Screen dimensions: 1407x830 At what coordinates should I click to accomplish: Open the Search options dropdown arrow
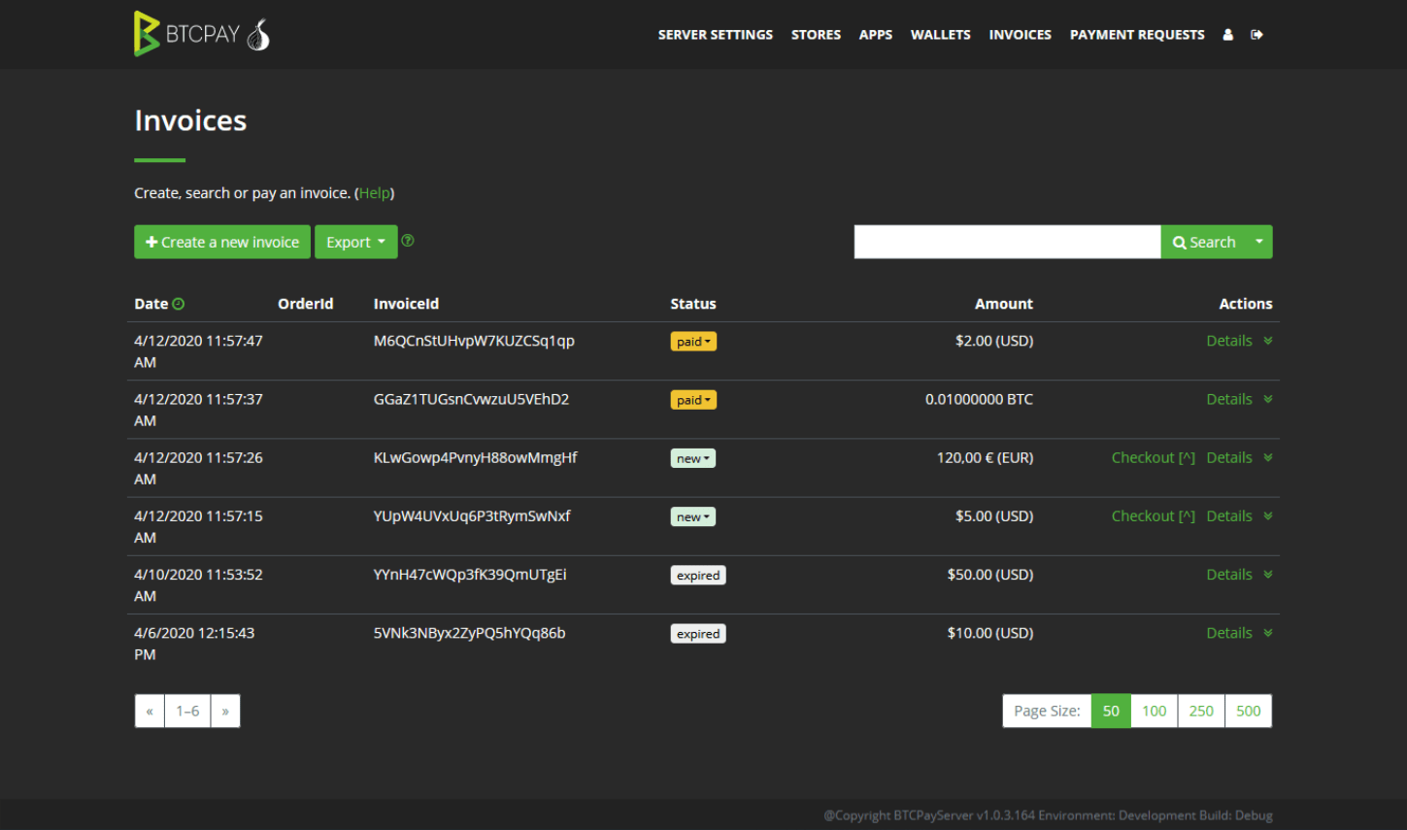pos(1258,241)
